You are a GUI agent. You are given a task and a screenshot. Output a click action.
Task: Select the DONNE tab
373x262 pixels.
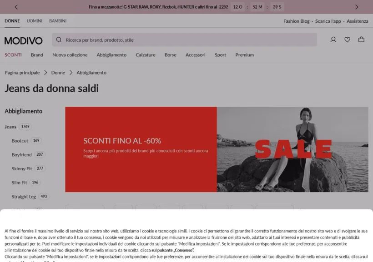click(x=12, y=21)
